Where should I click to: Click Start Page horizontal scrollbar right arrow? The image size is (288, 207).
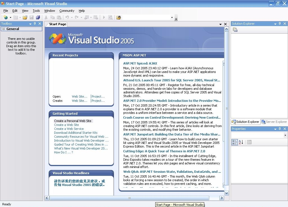click(222, 198)
